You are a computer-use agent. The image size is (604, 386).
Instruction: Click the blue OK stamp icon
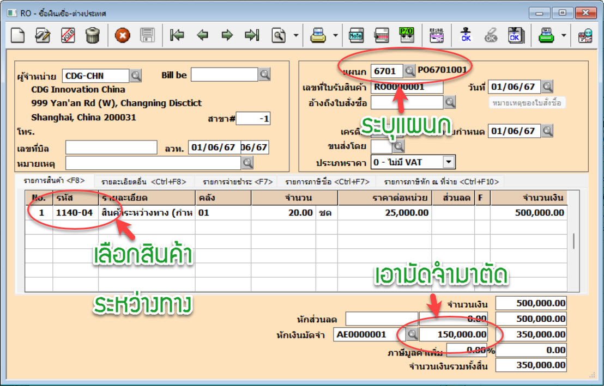466,35
